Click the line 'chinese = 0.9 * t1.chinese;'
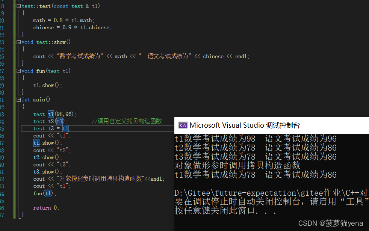This screenshot has width=369, height=231. pos(73,27)
